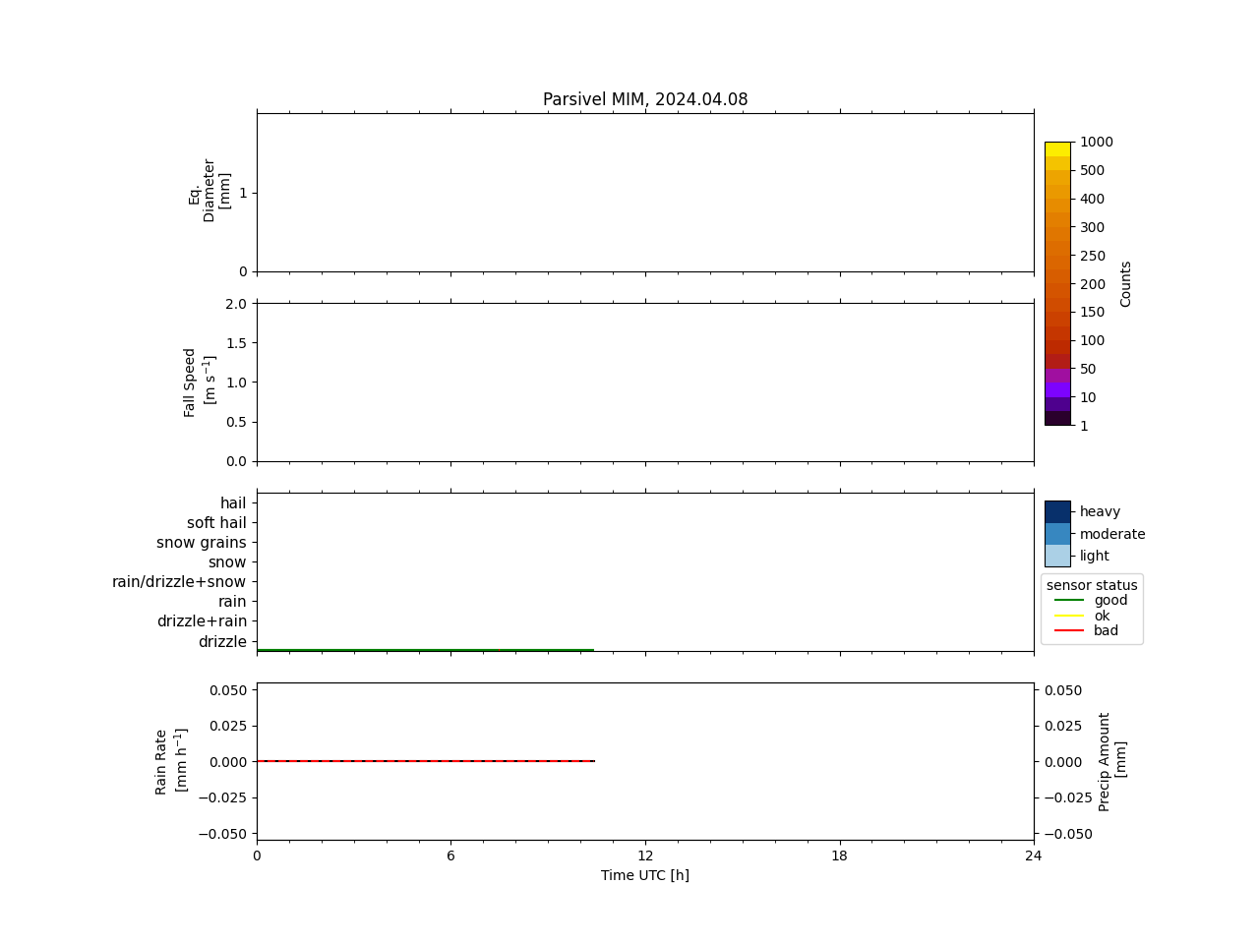Click the 'rain' category label
Viewport: 1259px width, 944px height.
[x=232, y=602]
